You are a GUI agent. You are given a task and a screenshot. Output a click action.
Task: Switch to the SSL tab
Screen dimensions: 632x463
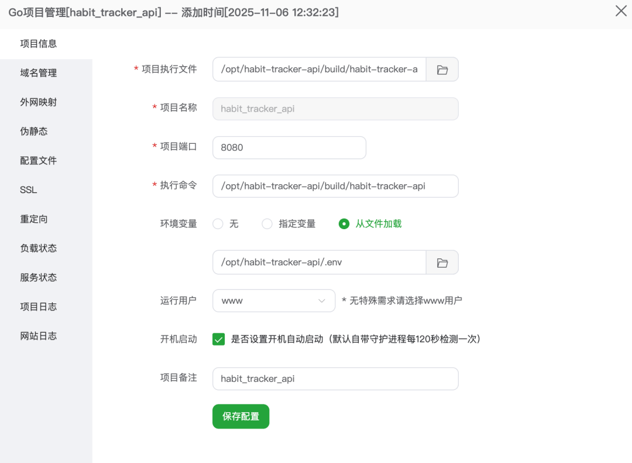pyautogui.click(x=29, y=190)
